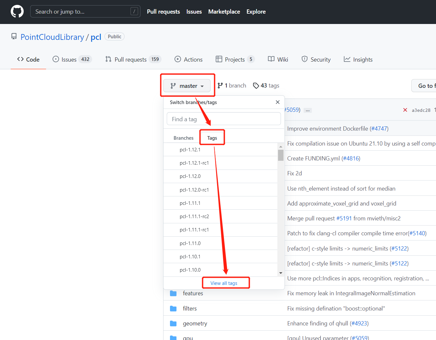Open the repository Pull requests tab
This screenshot has height=340, width=436.
(133, 59)
